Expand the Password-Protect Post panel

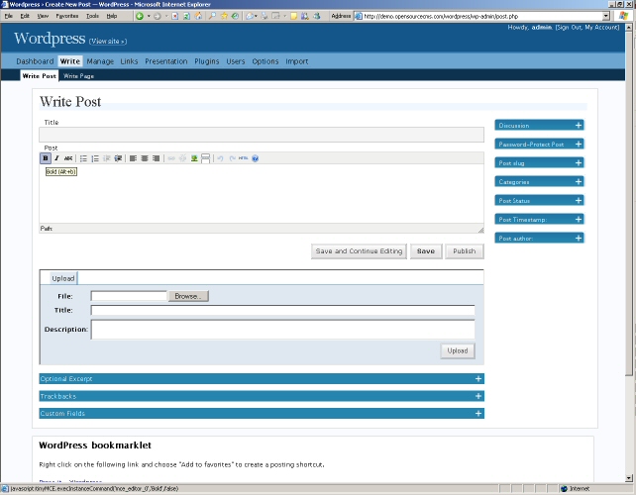tap(539, 144)
